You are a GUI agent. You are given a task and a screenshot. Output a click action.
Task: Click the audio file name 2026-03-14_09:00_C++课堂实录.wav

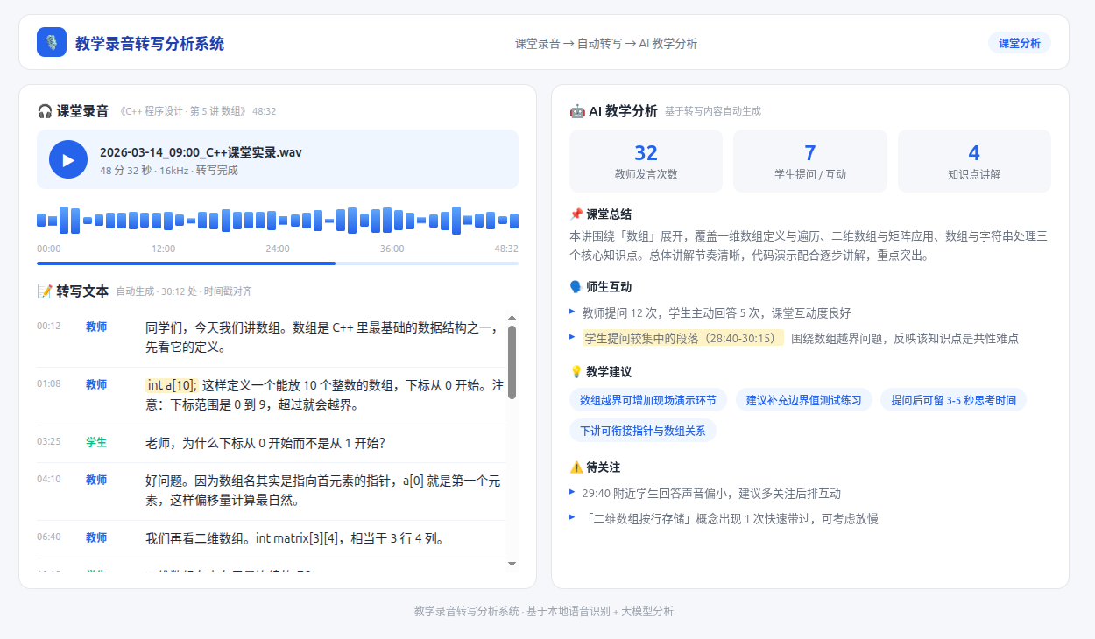point(201,152)
